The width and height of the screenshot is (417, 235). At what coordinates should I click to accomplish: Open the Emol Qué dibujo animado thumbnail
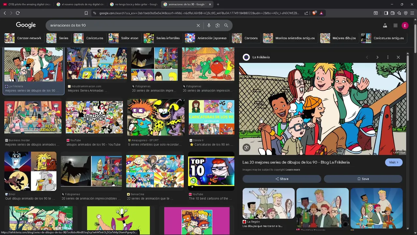tap(30, 171)
